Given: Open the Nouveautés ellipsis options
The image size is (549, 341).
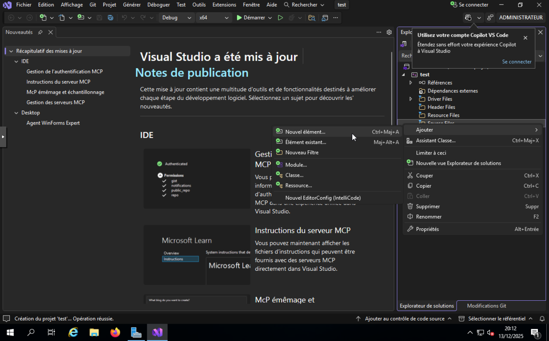Looking at the screenshot, I should click(x=379, y=32).
